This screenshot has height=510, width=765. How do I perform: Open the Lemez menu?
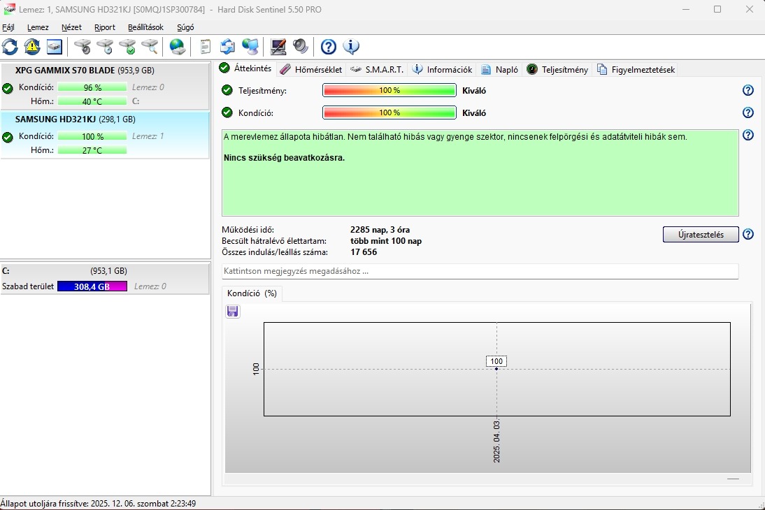click(x=38, y=27)
